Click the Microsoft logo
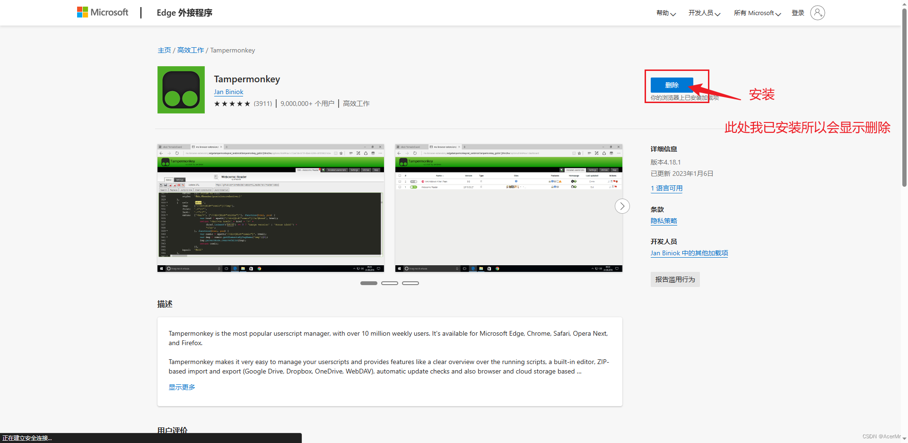Viewport: 908px width, 443px height. 103,12
